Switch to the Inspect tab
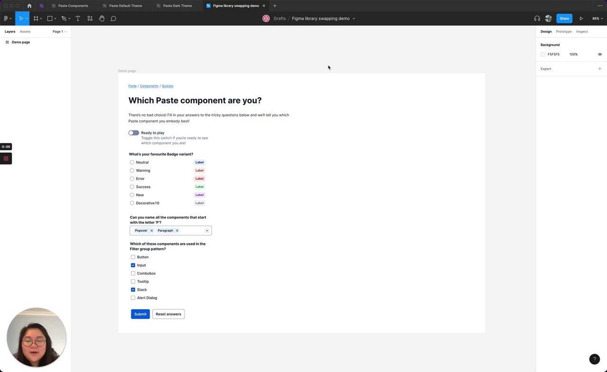Viewport: 607px width, 372px height. pos(582,31)
